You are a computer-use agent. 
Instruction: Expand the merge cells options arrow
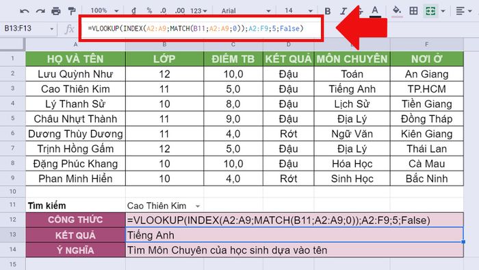click(x=443, y=12)
